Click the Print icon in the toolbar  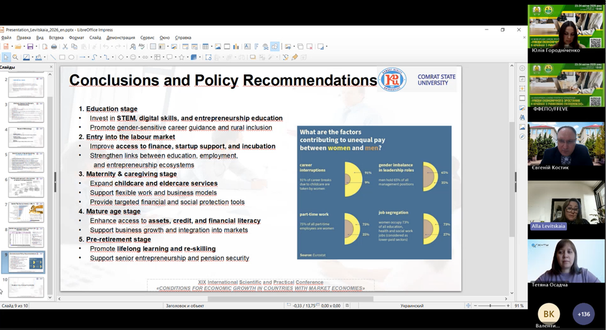pos(54,47)
